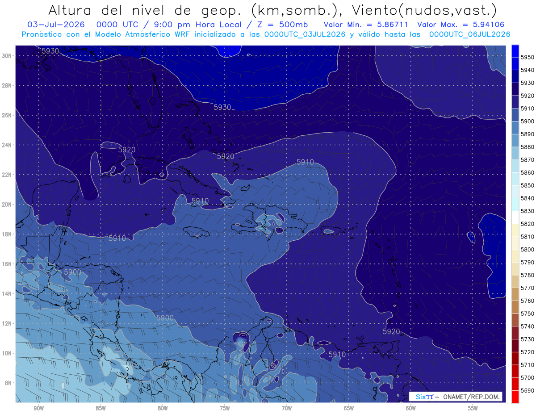The width and height of the screenshot is (536, 414).
Task: Click the '70W' longitude axis label
Action: (x=287, y=409)
